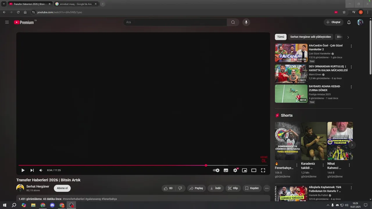Open Karadeniz taklidi short
The height and width of the screenshot is (209, 372).
(314, 141)
